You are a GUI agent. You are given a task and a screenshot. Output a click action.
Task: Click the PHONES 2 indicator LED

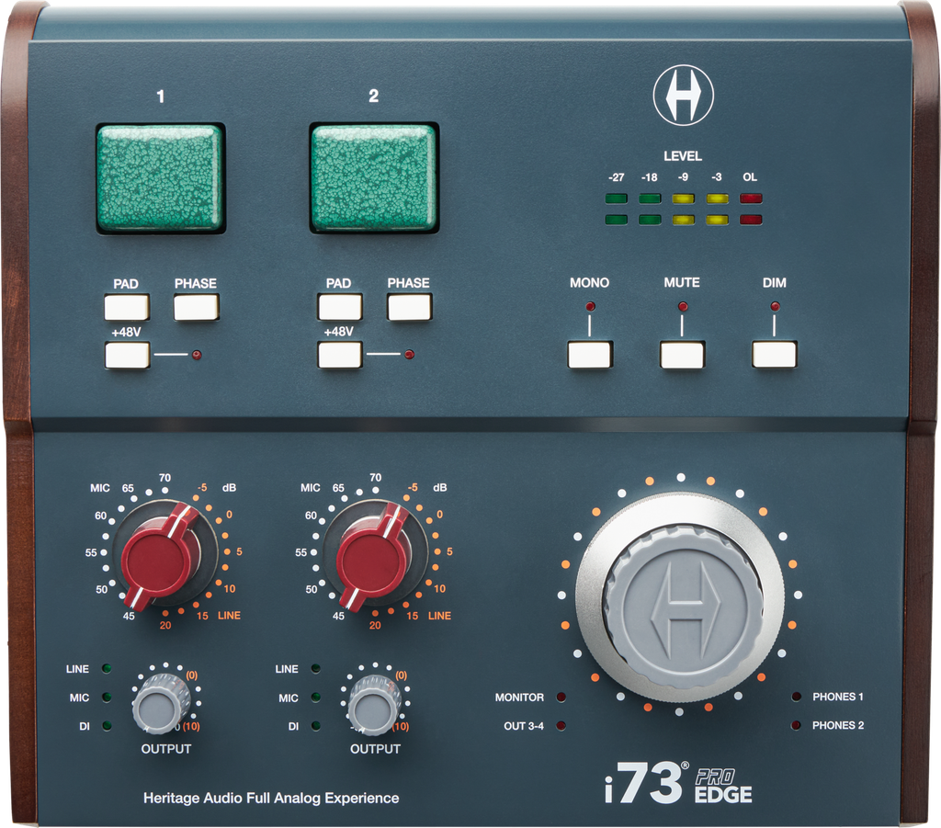(797, 725)
